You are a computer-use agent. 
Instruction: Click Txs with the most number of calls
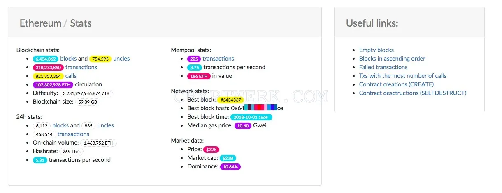[x=403, y=76]
